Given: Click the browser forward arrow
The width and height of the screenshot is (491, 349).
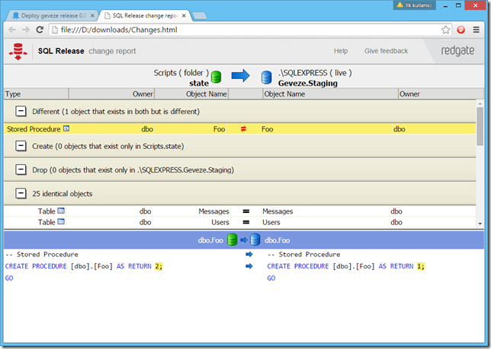Looking at the screenshot, I should click(26, 30).
